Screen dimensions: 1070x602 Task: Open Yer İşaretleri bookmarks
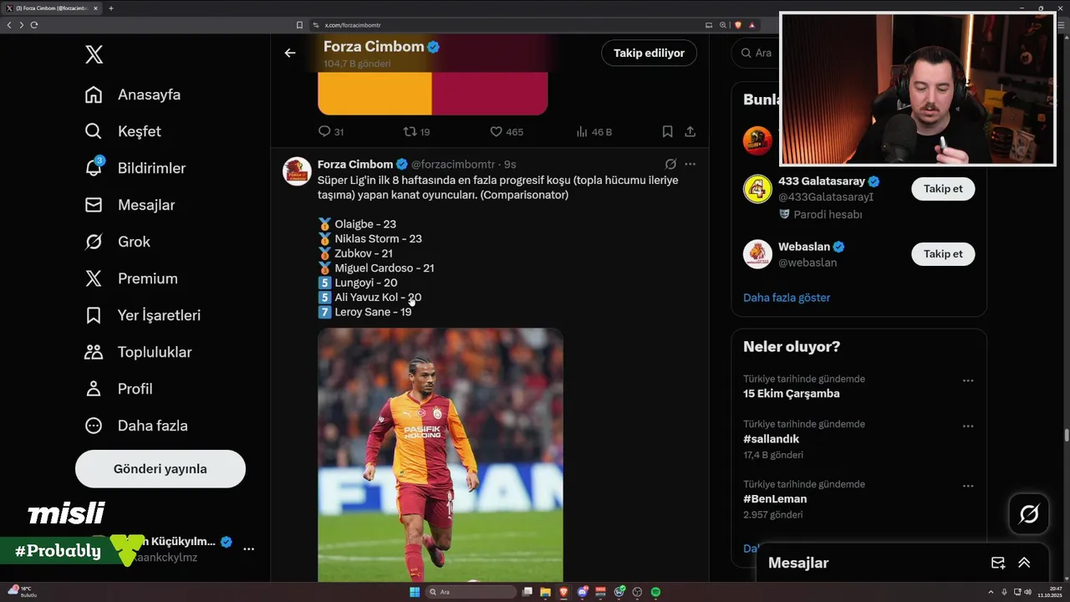[142, 315]
